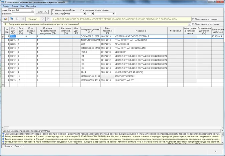
Task: Click the Заполнить button
Action: coord(42,12)
